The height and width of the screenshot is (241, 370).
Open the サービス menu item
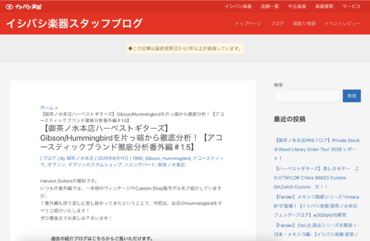[x=351, y=7]
